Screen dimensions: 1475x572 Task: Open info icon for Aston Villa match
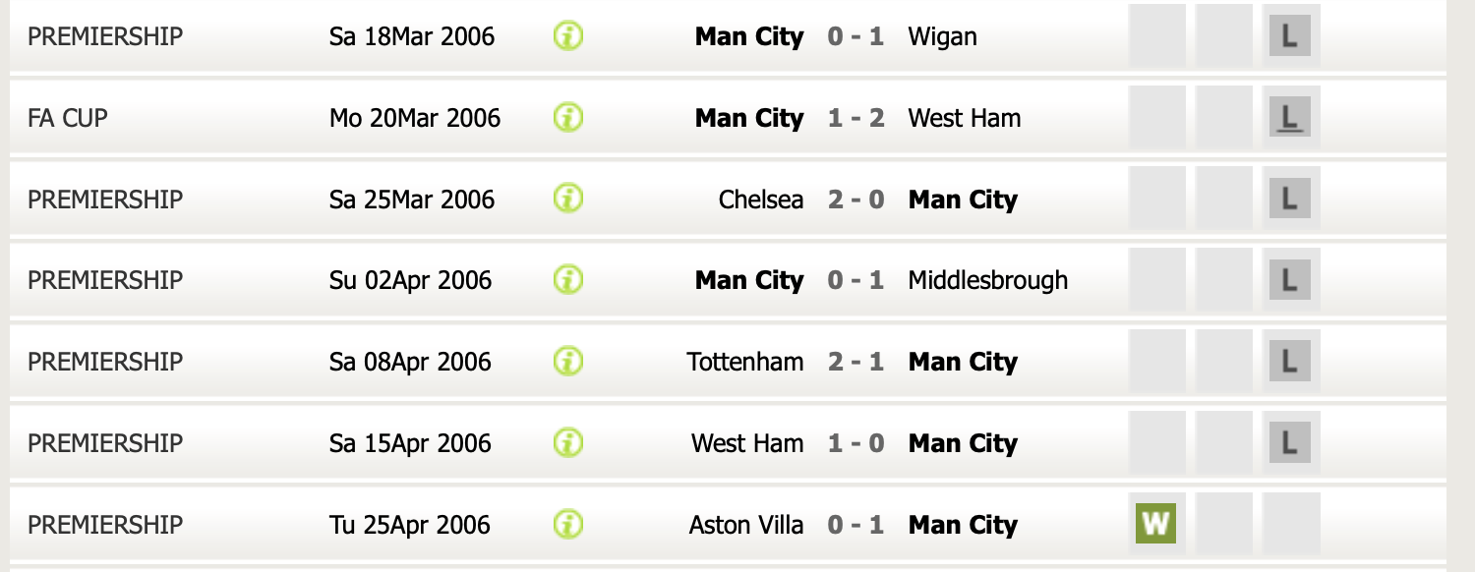(x=568, y=524)
